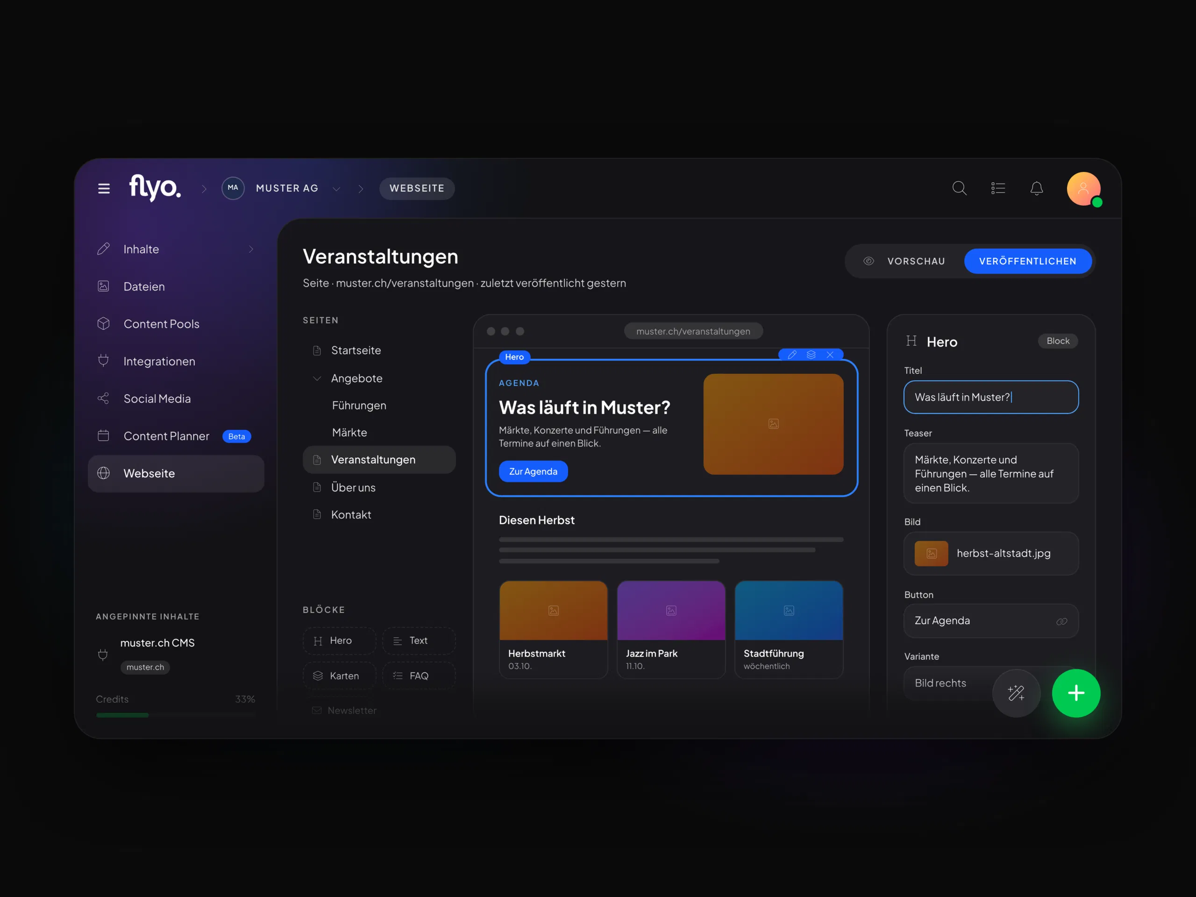This screenshot has height=897, width=1196.
Task: Click the hero image placeholder in preview
Action: coord(773,424)
